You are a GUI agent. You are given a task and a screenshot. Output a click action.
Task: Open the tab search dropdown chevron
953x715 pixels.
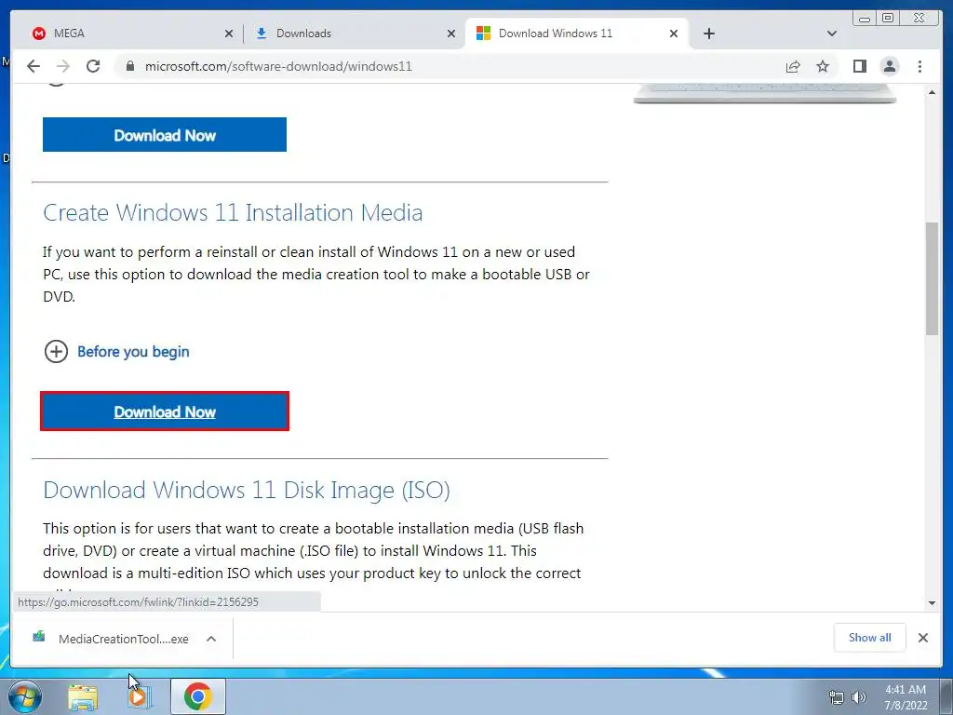point(832,34)
